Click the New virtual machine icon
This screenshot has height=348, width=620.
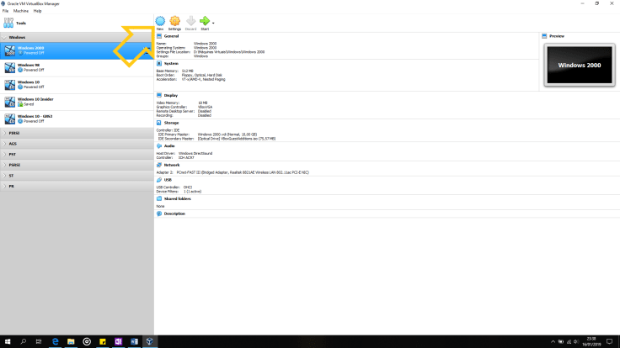click(x=160, y=21)
